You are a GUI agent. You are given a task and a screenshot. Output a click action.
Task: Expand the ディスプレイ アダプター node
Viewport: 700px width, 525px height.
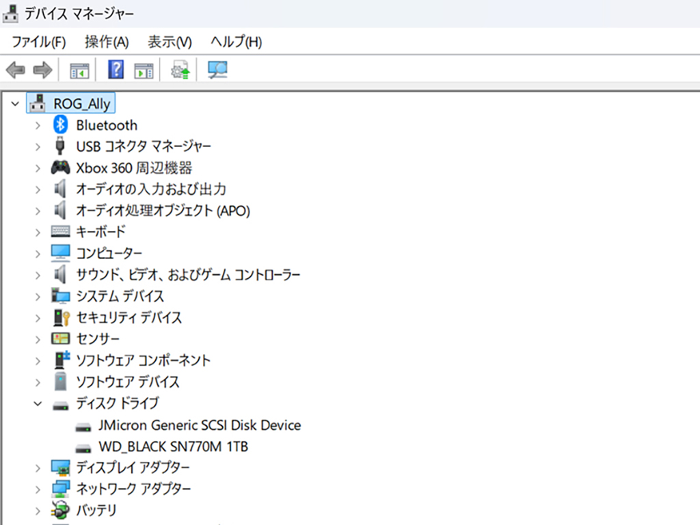[x=38, y=468]
